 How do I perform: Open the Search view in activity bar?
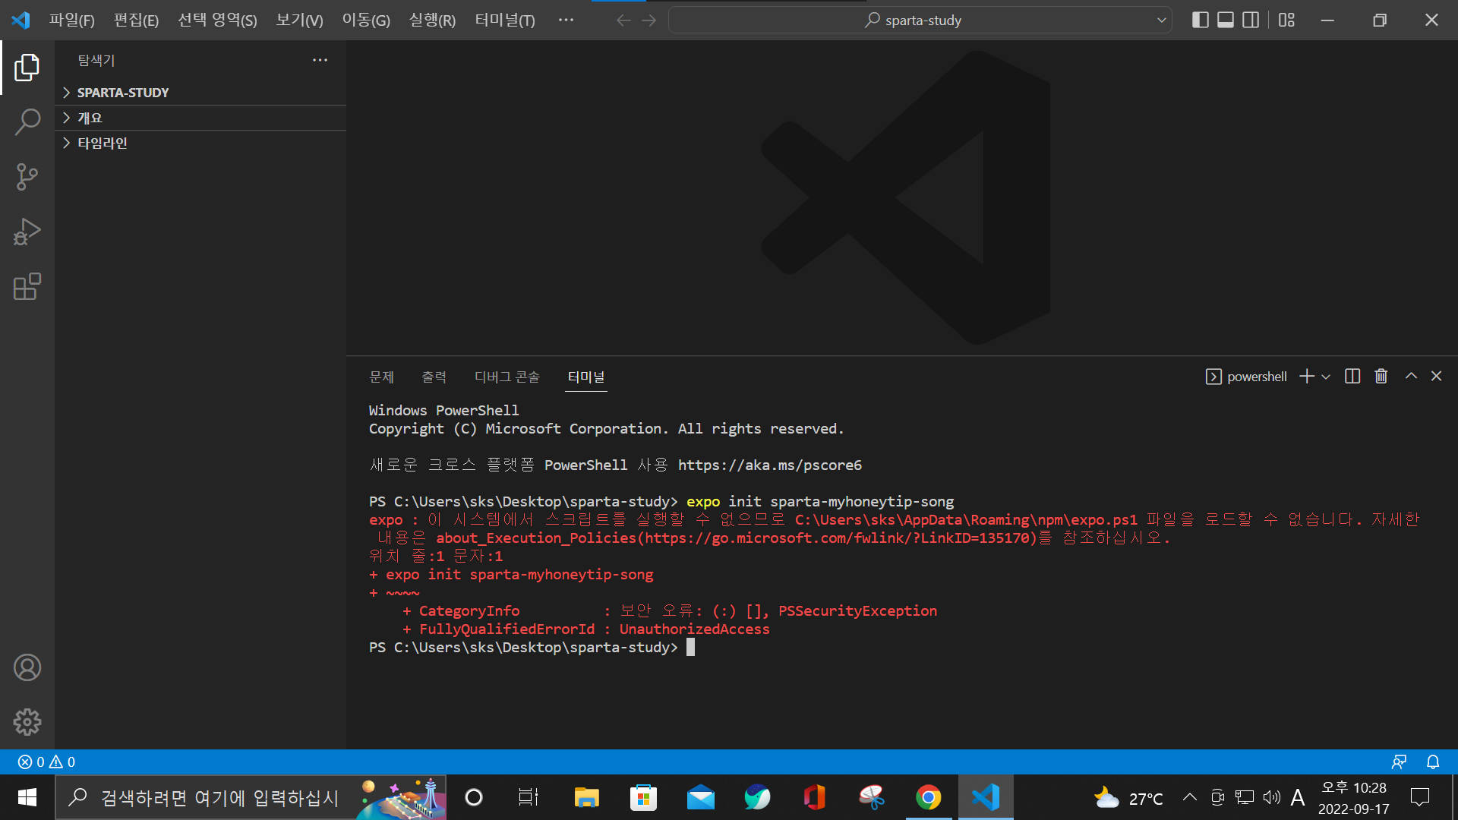(x=27, y=121)
